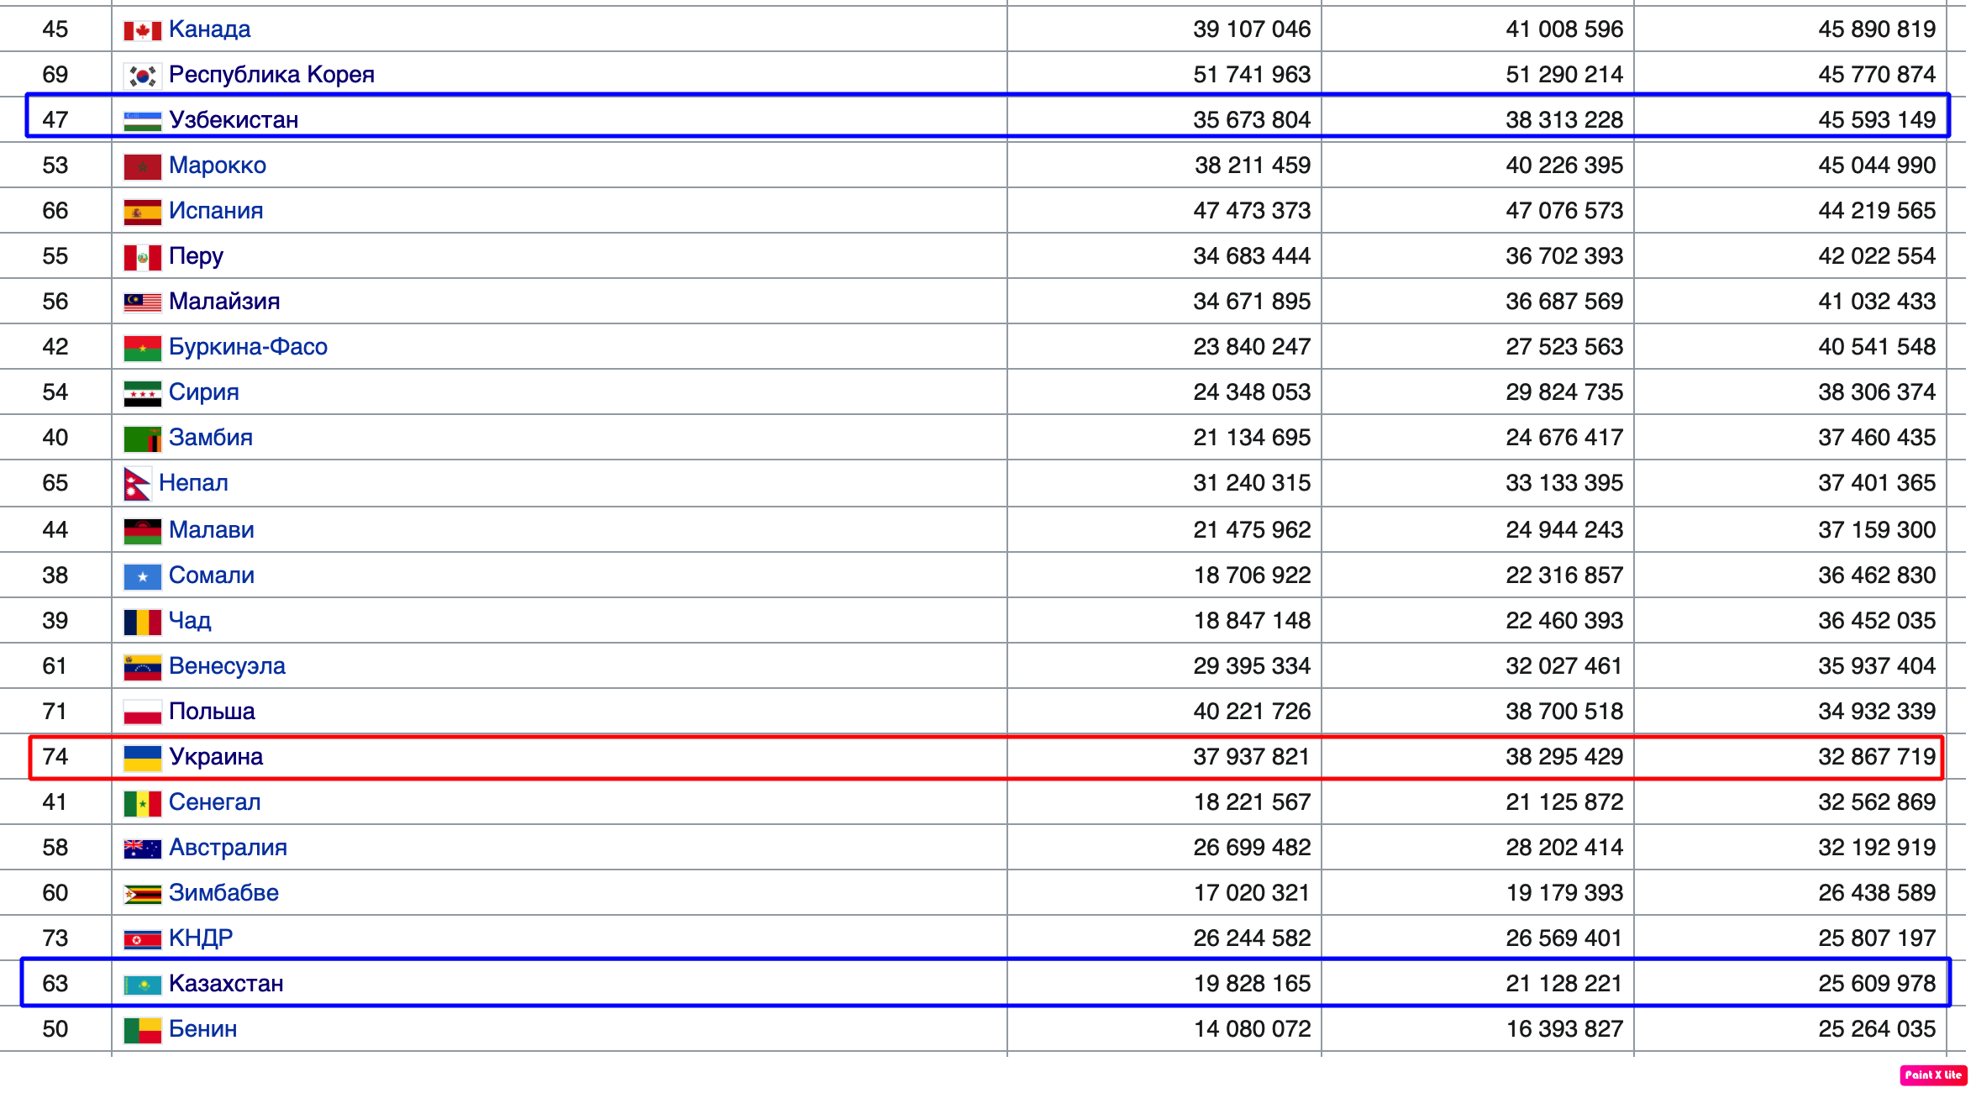Click the Somalia flag icon
1976x1093 pixels.
pos(142,577)
